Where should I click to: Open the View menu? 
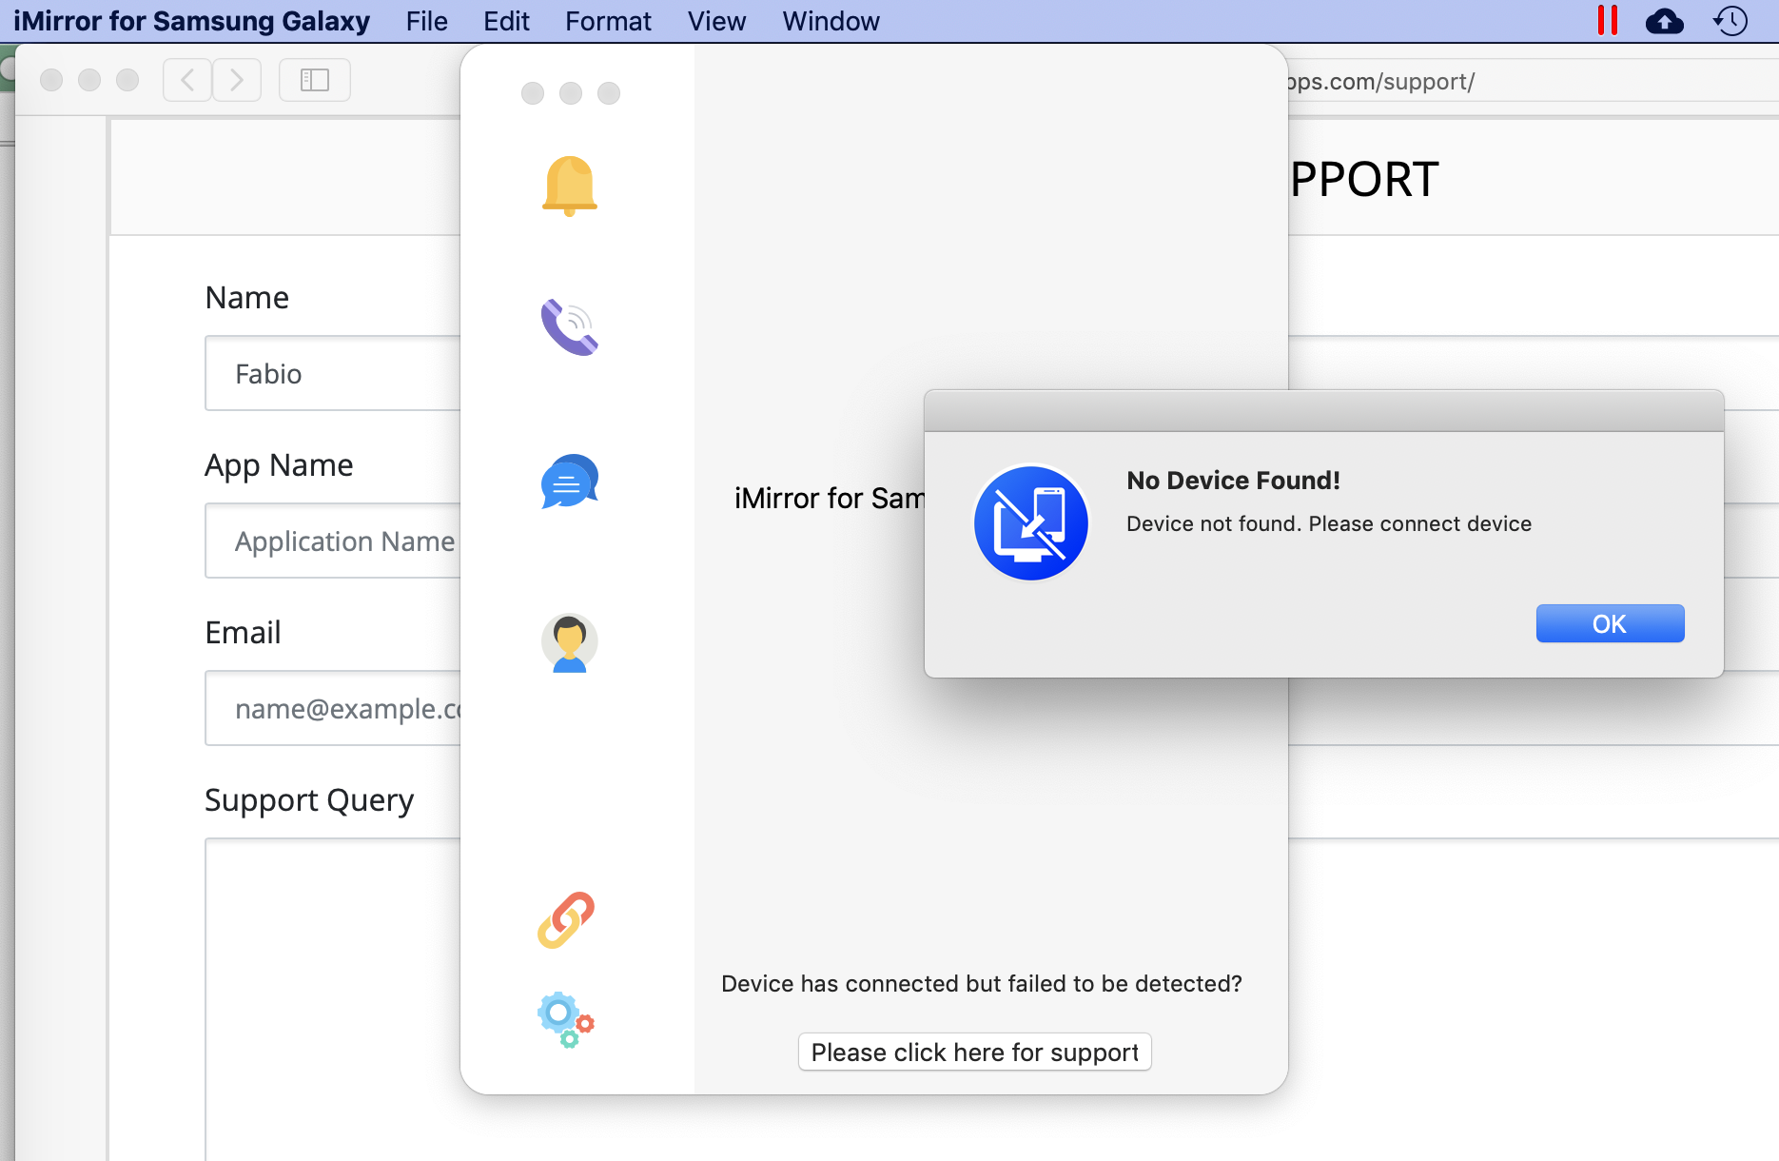click(716, 21)
